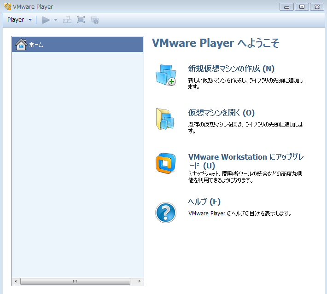Click the blue question mark help icon
The height and width of the screenshot is (294, 327).
coord(166,213)
